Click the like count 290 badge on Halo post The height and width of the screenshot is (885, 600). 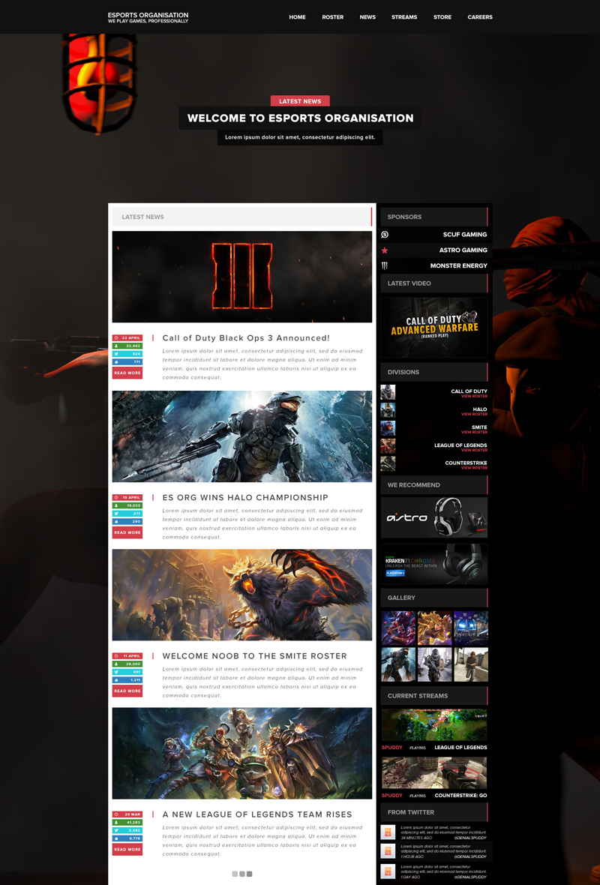(127, 521)
